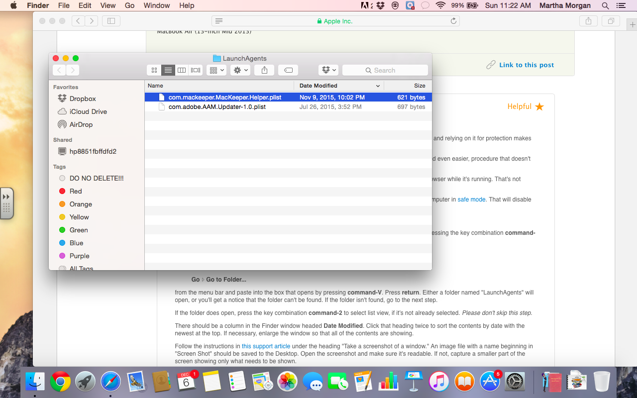Open the Arrange items dropdown
The width and height of the screenshot is (637, 398).
pyautogui.click(x=216, y=70)
